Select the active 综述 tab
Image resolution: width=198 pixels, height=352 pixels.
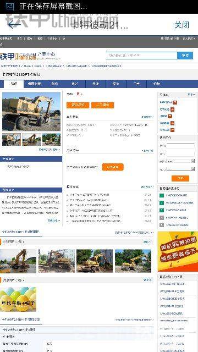coord(14,84)
